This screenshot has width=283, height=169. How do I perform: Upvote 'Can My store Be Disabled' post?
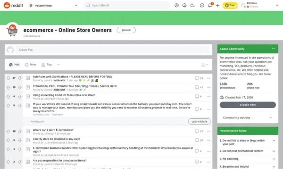(x=8, y=140)
